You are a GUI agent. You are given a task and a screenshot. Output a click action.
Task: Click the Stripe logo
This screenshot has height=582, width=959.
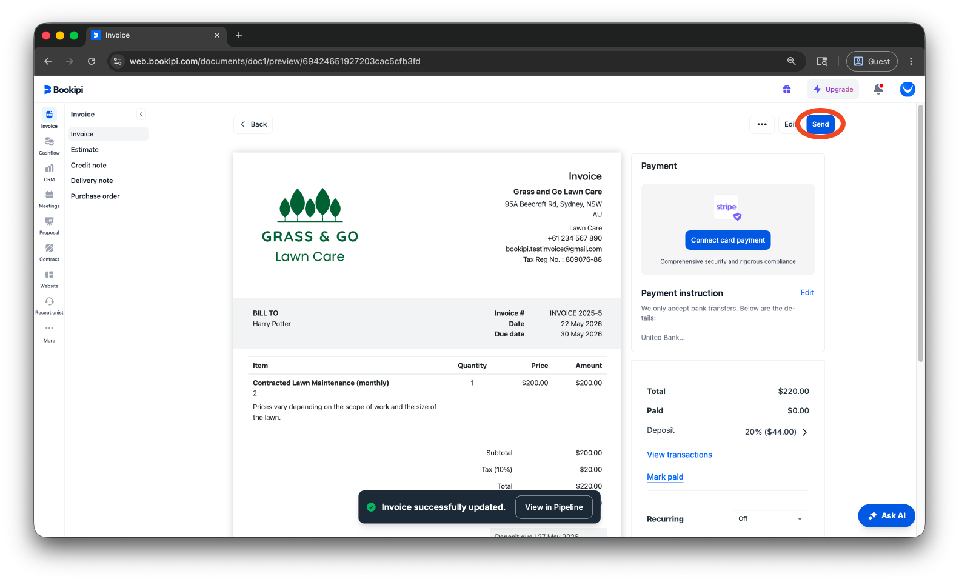[x=728, y=208]
